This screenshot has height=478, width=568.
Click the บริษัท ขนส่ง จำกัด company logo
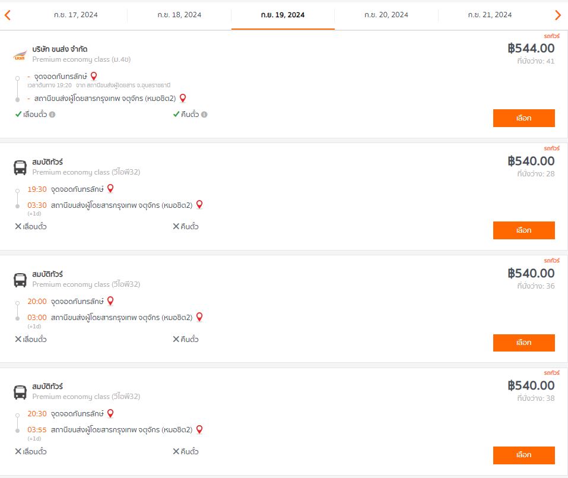point(20,55)
